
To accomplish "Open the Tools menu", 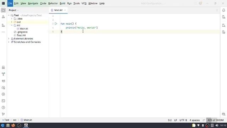I will (x=77, y=3).
